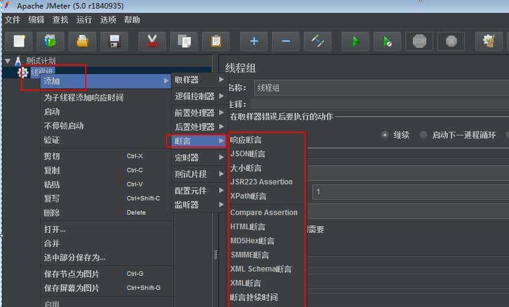The height and width of the screenshot is (307, 509).
Task: Expand the 定时器 submenu
Action: coord(198,157)
